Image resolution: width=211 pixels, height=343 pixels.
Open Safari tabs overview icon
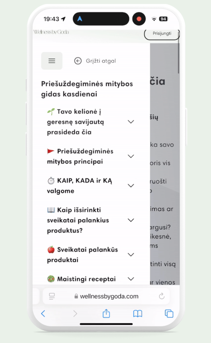pyautogui.click(x=169, y=314)
